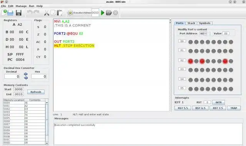
Task: Toggle the last LED of port 02
Action: point(231,61)
